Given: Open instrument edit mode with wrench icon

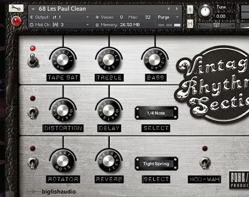Looking at the screenshot, I should (x=16, y=8).
